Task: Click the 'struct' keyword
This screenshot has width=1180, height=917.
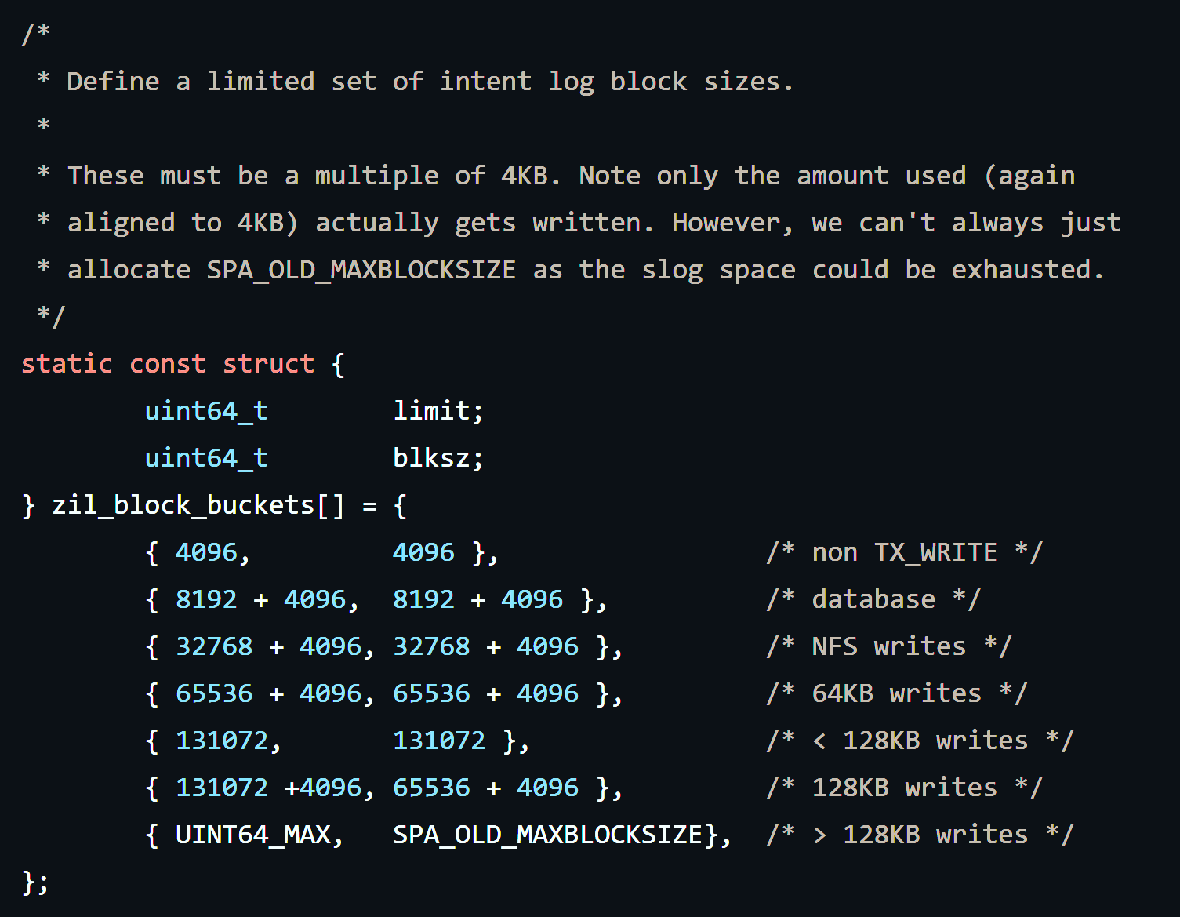Action: 268,364
